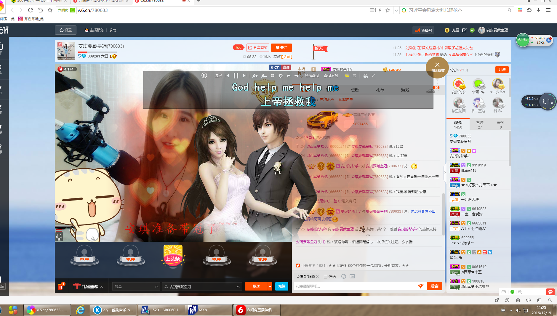The width and height of the screenshot is (557, 316).
Task: Decrease lyrics font size with A-
Action: [264, 76]
